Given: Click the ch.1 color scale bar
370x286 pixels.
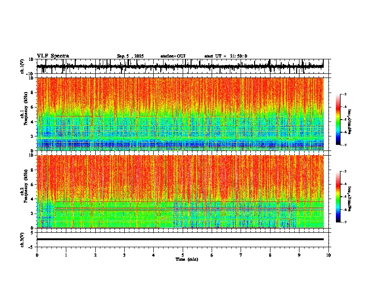Looking at the screenshot, I should pyautogui.click(x=338, y=120).
